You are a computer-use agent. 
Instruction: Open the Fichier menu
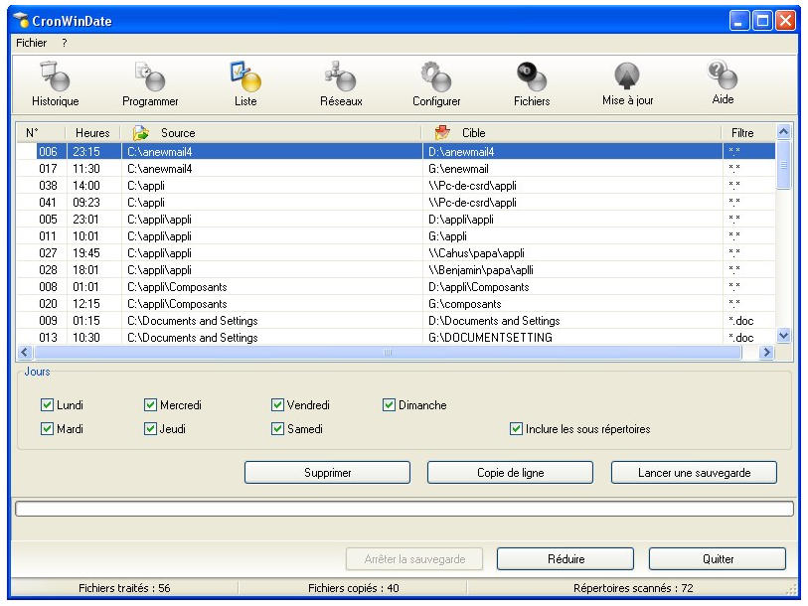point(31,43)
